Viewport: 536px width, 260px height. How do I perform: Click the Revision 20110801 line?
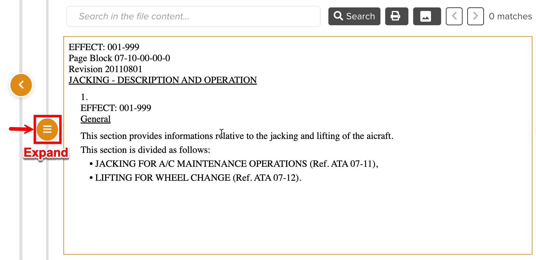click(x=105, y=69)
